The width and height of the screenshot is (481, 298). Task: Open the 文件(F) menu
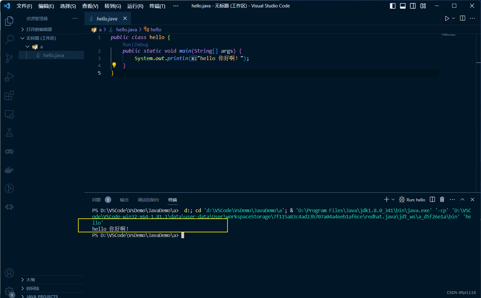(24, 6)
